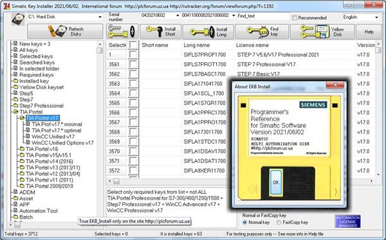The width and height of the screenshot is (386, 240).
Task: Check the box for row 1 SIFLS7PROF1700
Action: click(x=133, y=55)
